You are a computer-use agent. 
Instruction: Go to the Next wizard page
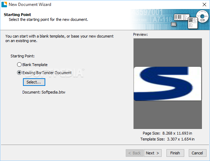click(153, 153)
